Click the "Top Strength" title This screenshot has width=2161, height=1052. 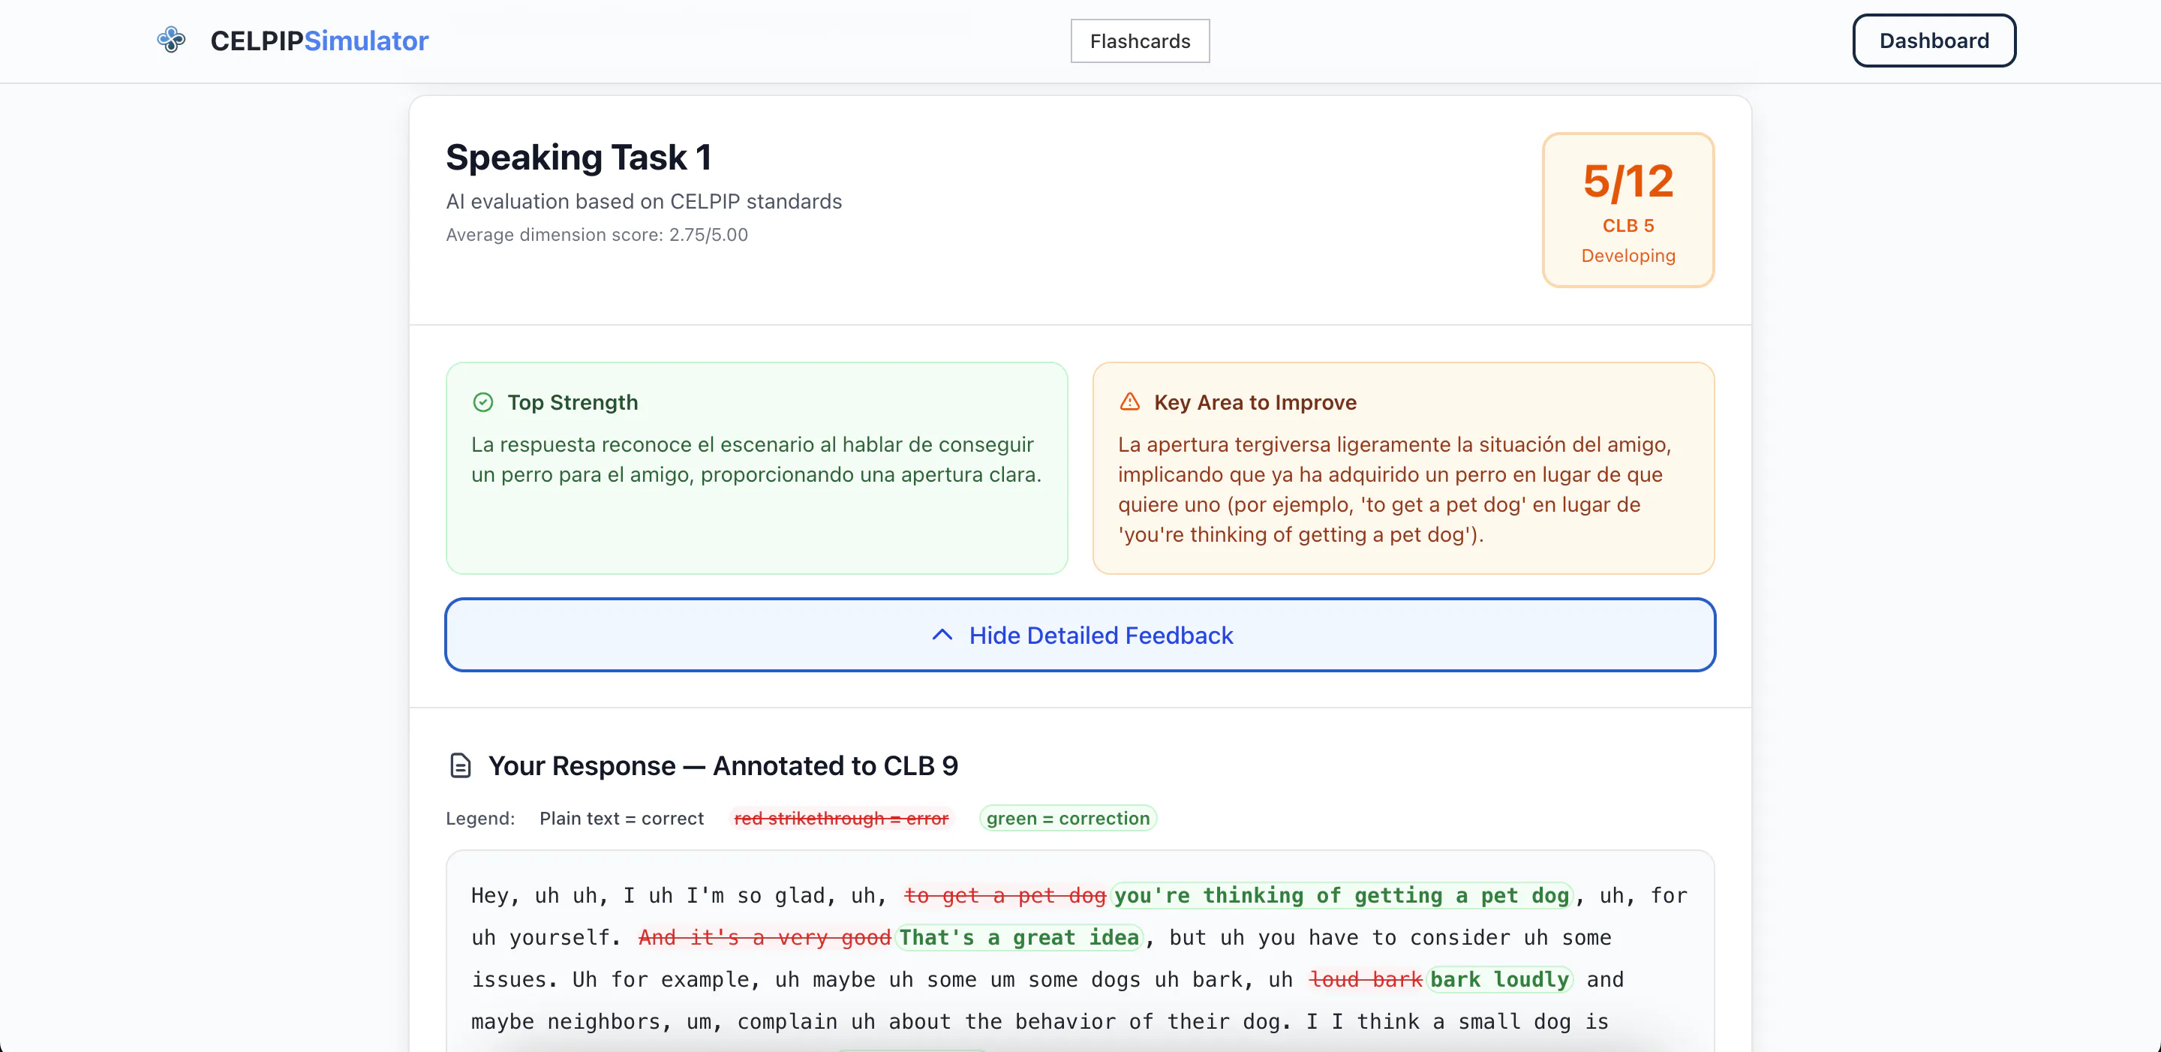click(572, 403)
